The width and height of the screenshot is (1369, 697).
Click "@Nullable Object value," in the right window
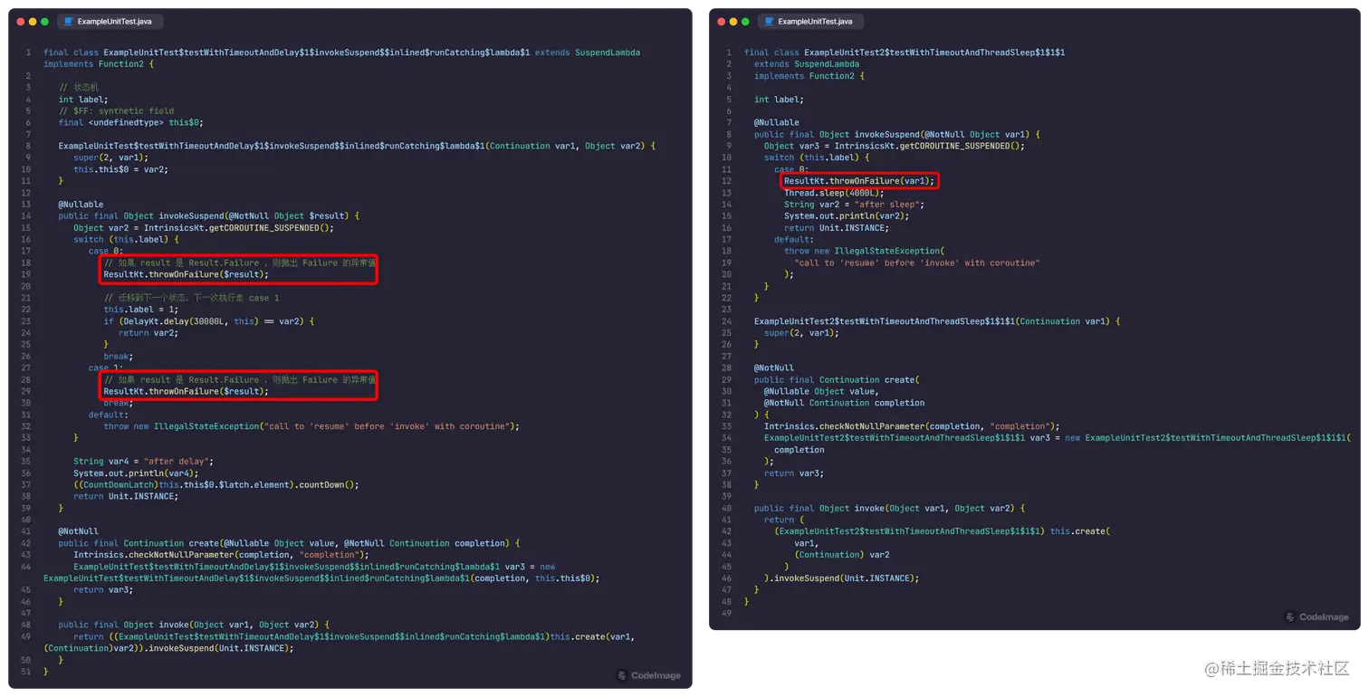(821, 392)
